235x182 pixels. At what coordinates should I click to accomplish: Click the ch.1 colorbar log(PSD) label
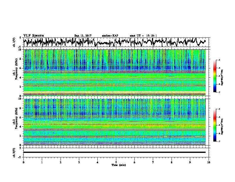pos(222,78)
